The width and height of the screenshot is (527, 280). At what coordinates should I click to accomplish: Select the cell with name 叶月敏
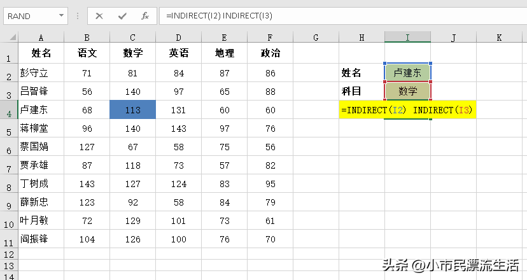click(x=41, y=221)
